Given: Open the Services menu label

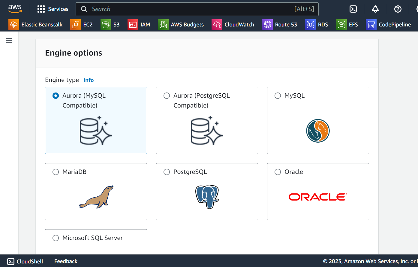Looking at the screenshot, I should tap(58, 9).
